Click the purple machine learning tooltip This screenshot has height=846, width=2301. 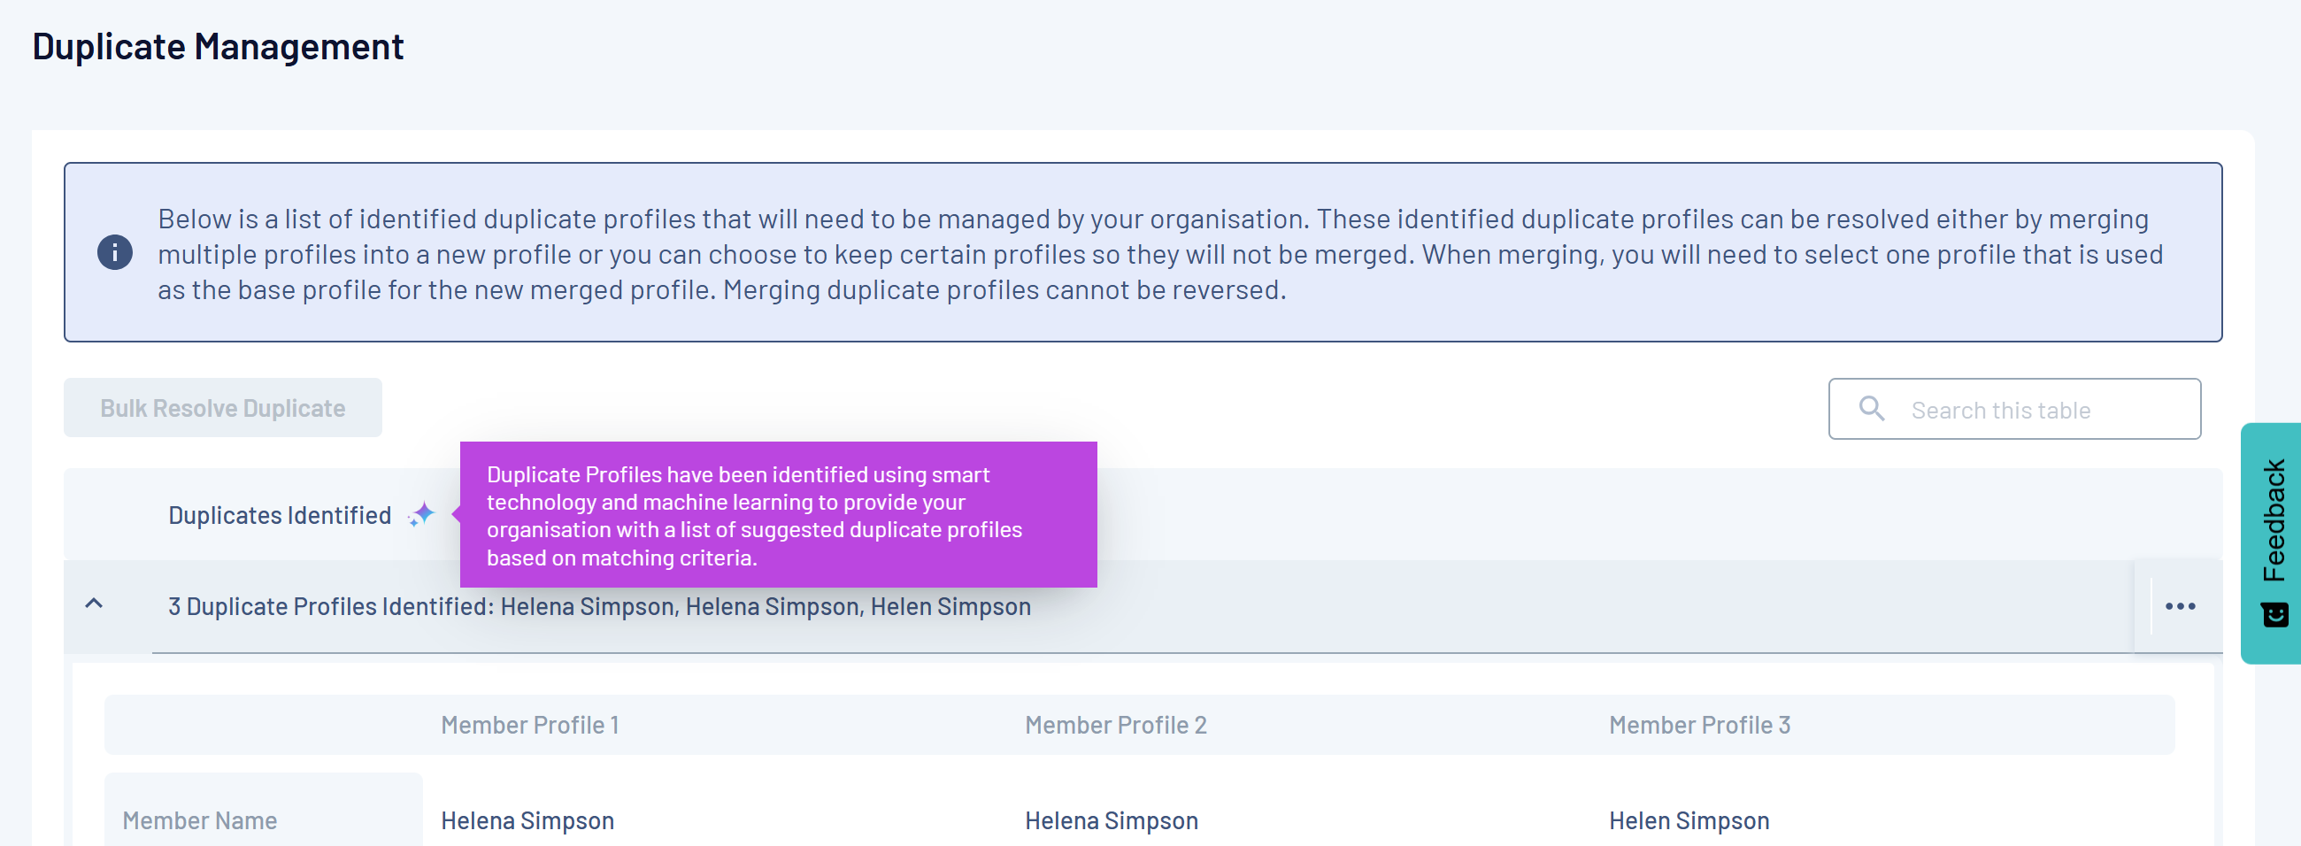tap(778, 514)
